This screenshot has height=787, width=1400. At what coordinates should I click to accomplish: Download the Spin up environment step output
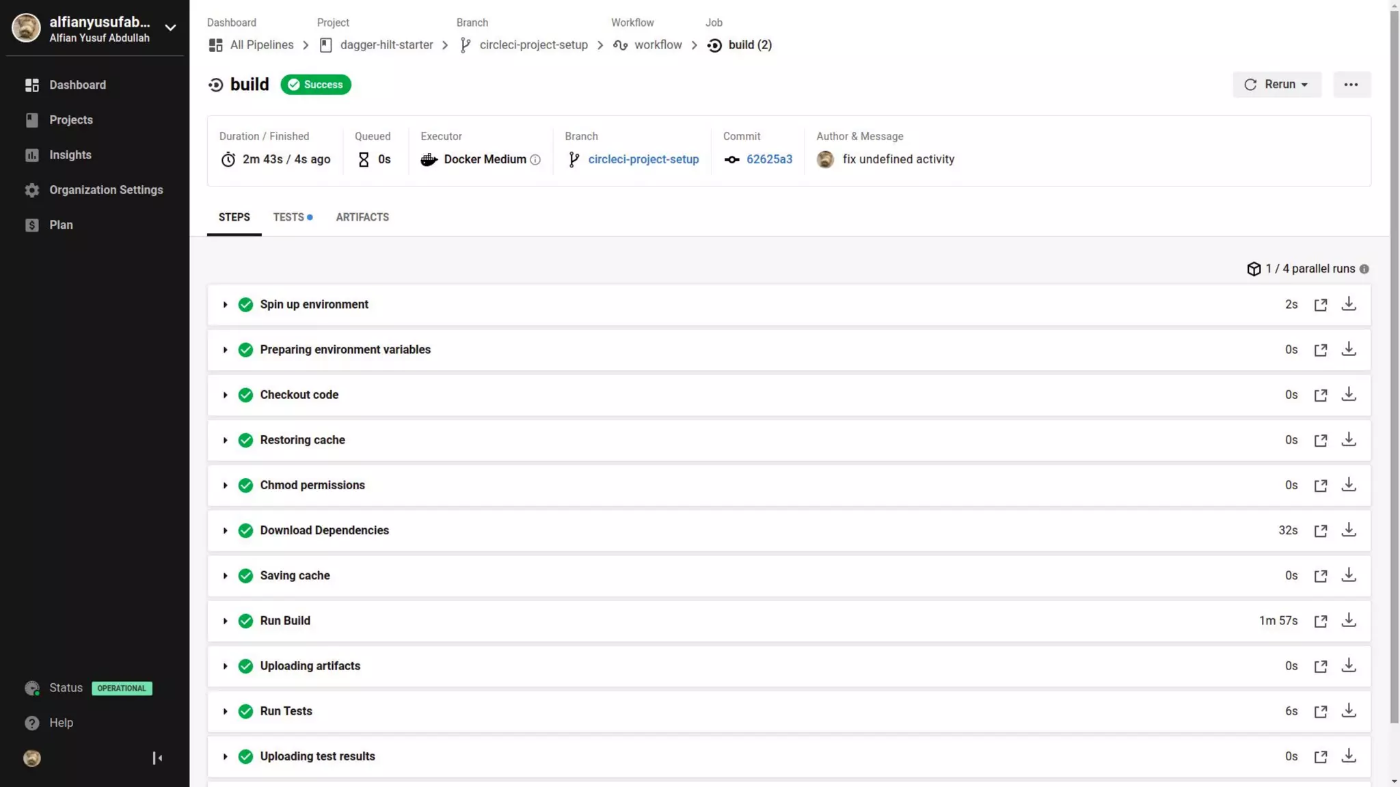pos(1348,304)
